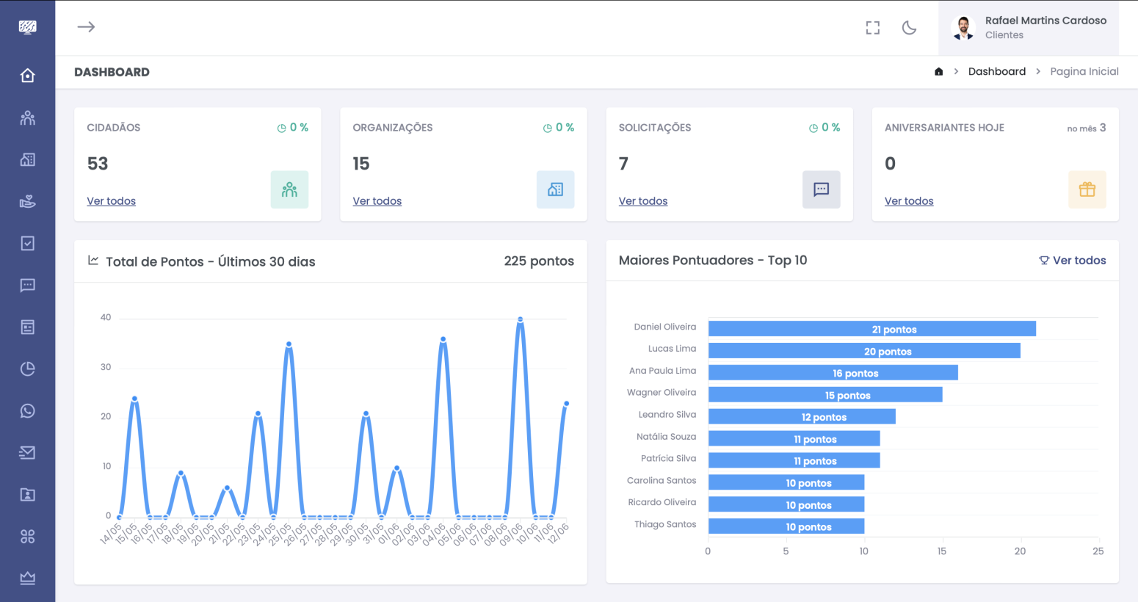Click Leandro Silva's 12 pontos bar
Screen dimensions: 1138x602
coord(802,417)
